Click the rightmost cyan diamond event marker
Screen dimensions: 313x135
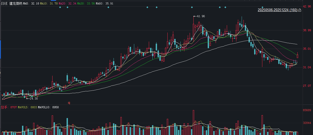tap(262, 7)
